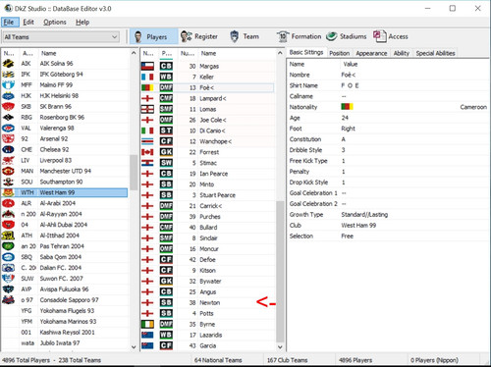Image resolution: width=491 pixels, height=367 pixels.
Task: Click 64 National Teams in status bar
Action: tap(218, 360)
